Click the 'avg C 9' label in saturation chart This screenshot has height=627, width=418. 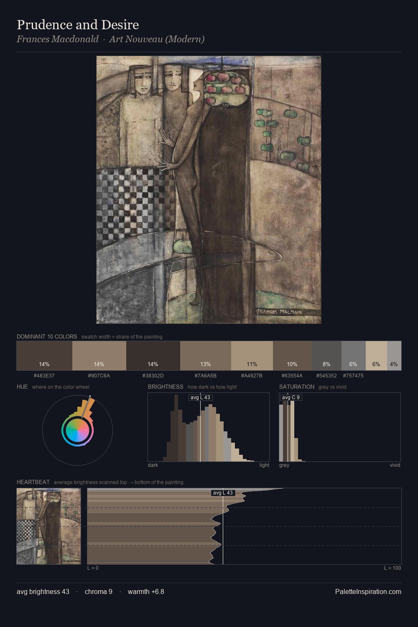[291, 398]
